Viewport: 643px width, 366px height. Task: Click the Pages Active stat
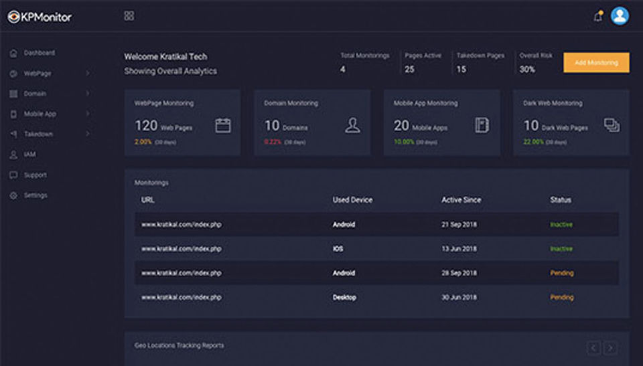point(423,62)
